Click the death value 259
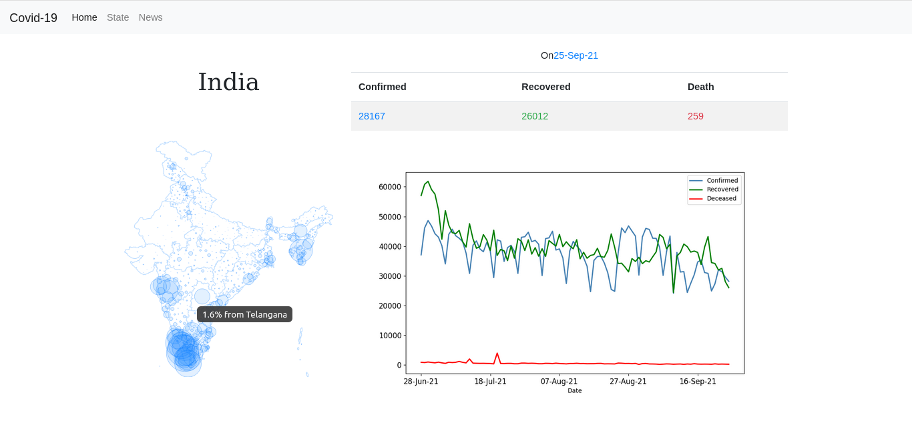This screenshot has height=427, width=912. coord(696,116)
